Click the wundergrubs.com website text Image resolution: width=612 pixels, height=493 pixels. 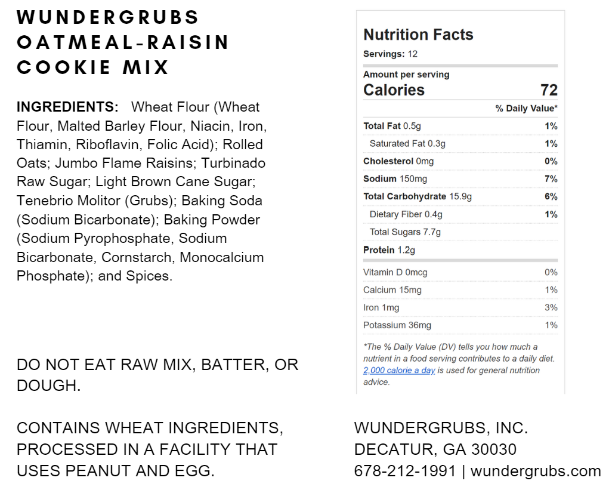[x=535, y=471]
